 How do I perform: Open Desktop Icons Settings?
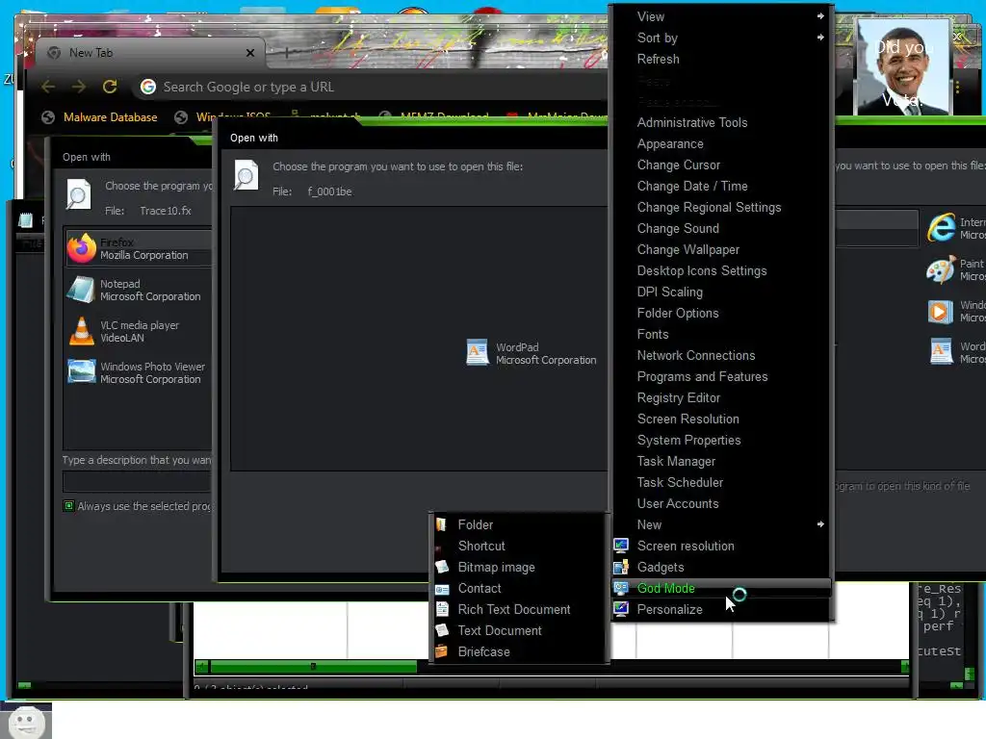pyautogui.click(x=721, y=270)
